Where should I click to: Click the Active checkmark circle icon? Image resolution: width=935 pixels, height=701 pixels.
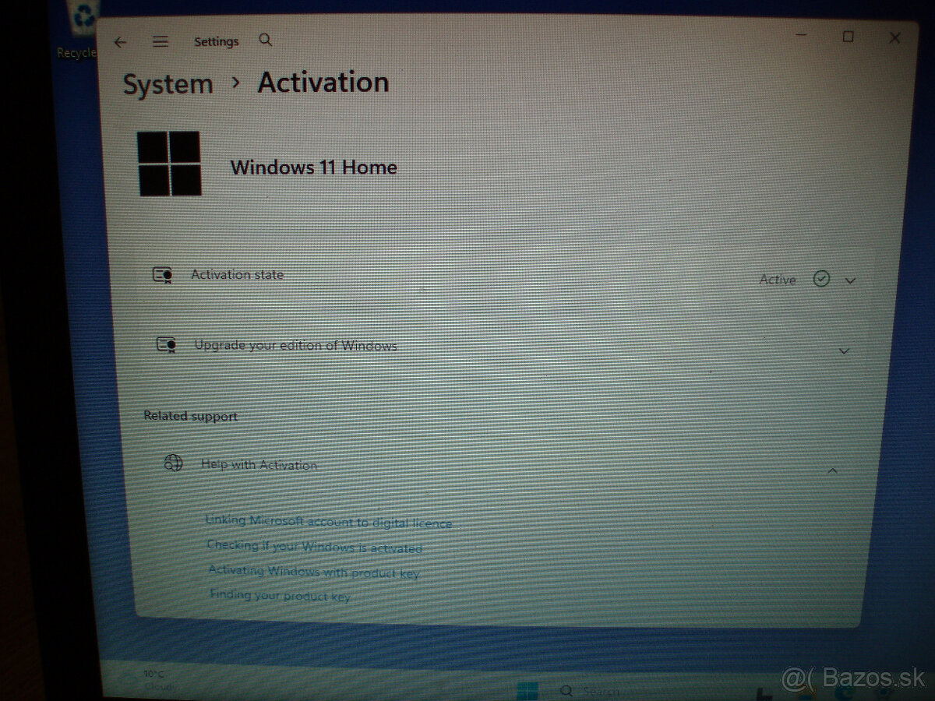tap(821, 279)
